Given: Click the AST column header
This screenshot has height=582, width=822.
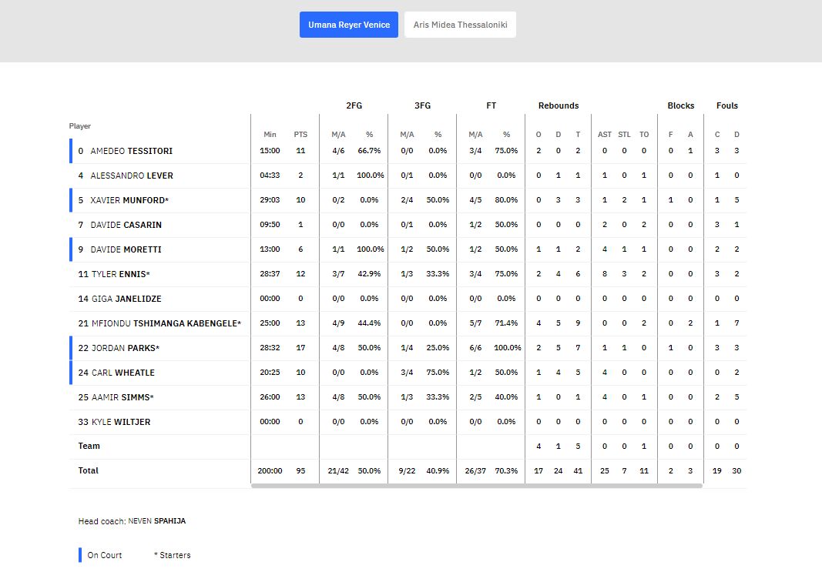Looking at the screenshot, I should (x=605, y=135).
